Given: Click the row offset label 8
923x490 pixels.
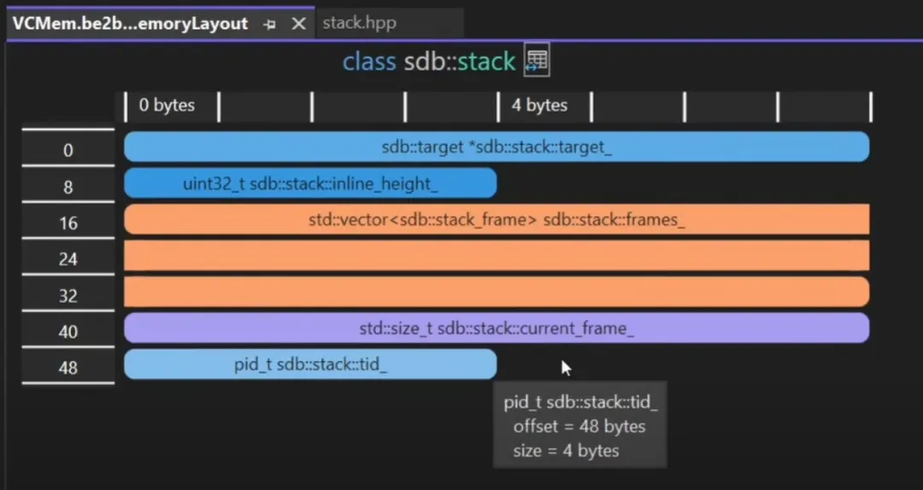Looking at the screenshot, I should pos(68,187).
